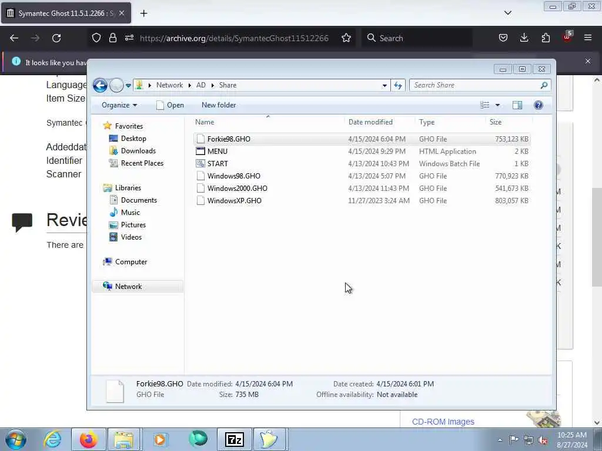602x451 pixels.
Task: Open the Windows Start menu orb
Action: pos(16,439)
